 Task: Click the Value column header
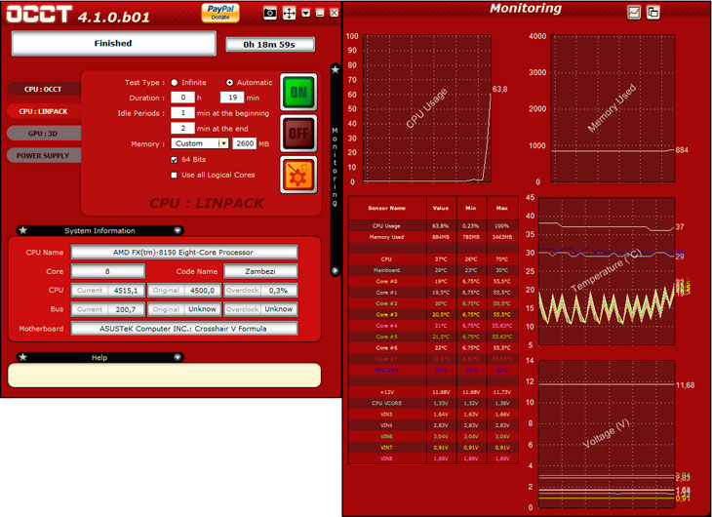pyautogui.click(x=441, y=208)
